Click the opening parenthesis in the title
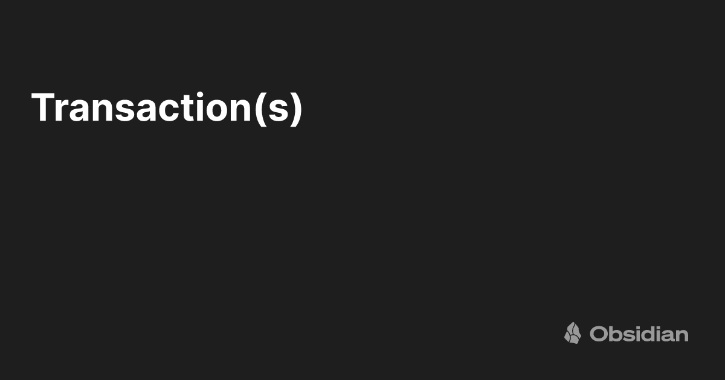The width and height of the screenshot is (725, 380). [x=260, y=109]
